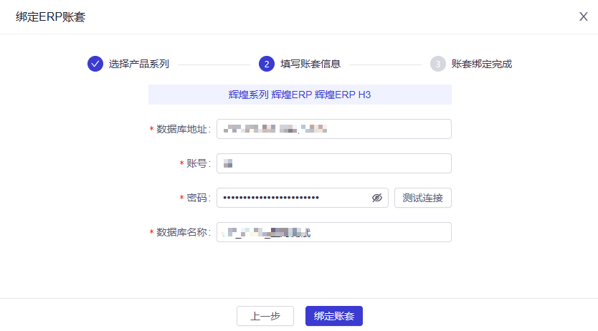598x331 pixels.
Task: Focus the 密码 input field
Action: [302, 198]
